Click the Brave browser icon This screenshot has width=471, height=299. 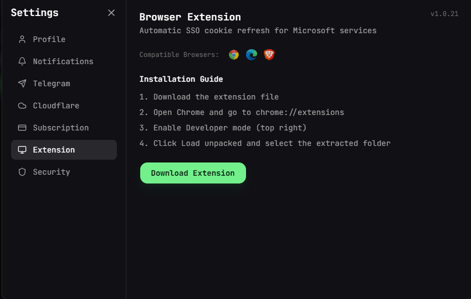coord(269,55)
